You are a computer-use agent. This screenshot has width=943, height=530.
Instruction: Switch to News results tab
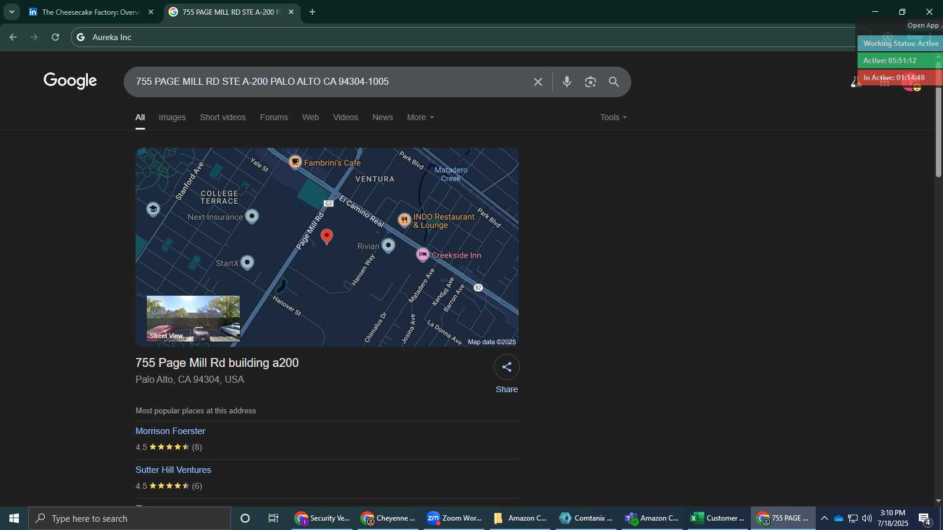(x=383, y=117)
